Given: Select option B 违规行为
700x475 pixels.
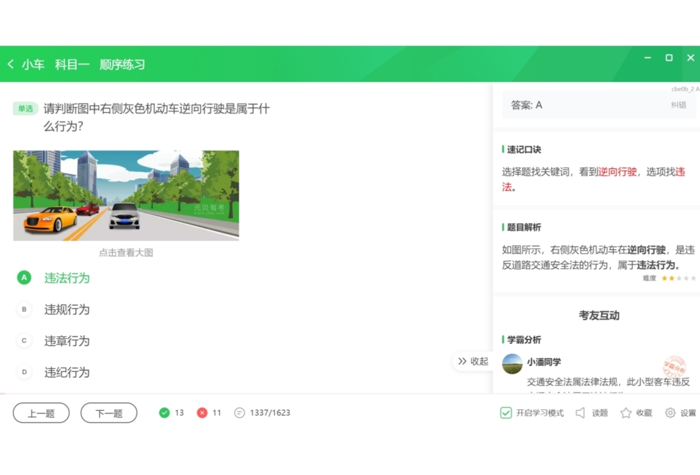Looking at the screenshot, I should (x=54, y=309).
